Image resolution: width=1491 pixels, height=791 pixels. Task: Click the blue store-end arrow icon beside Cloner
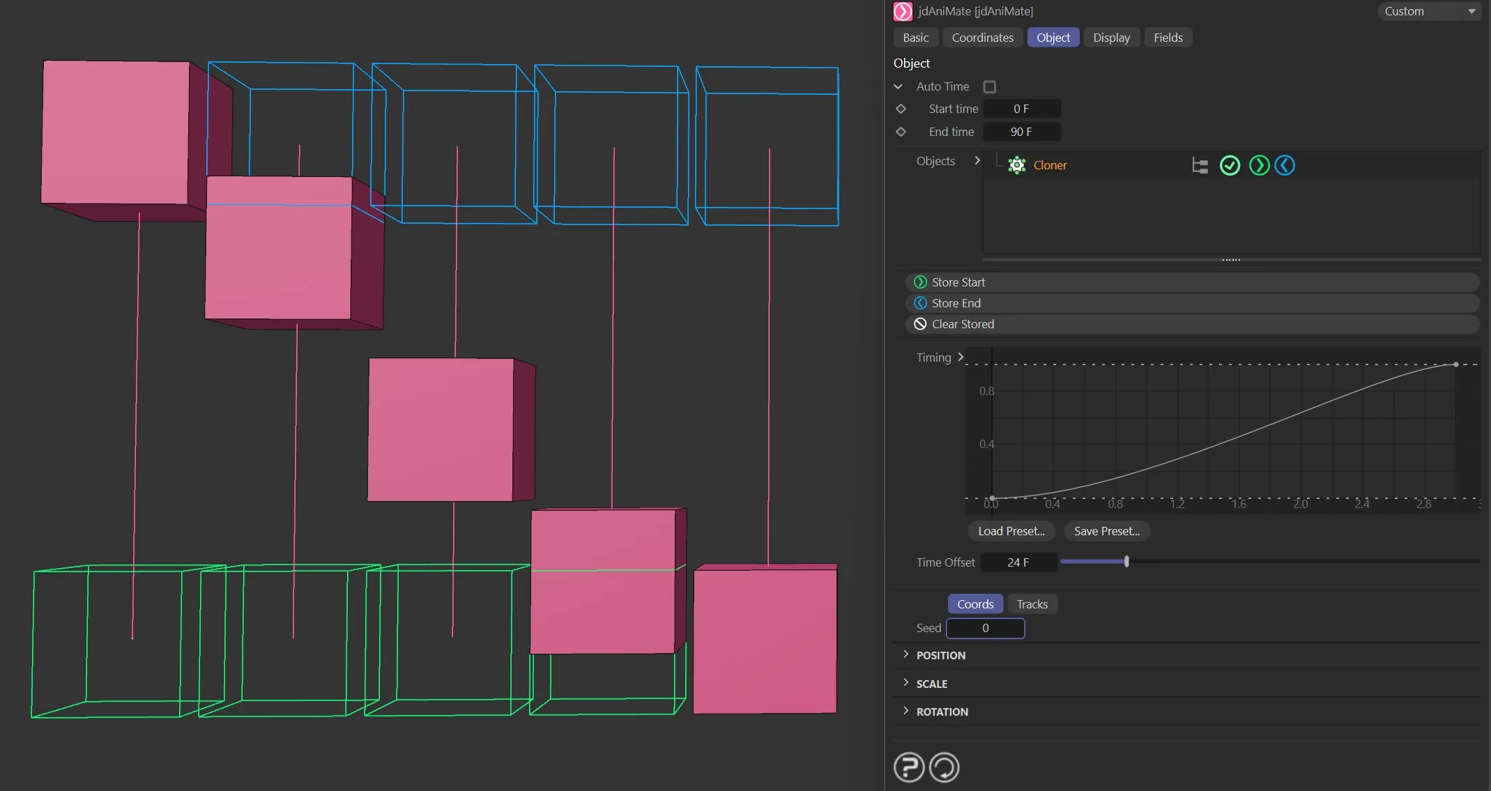click(x=1285, y=165)
